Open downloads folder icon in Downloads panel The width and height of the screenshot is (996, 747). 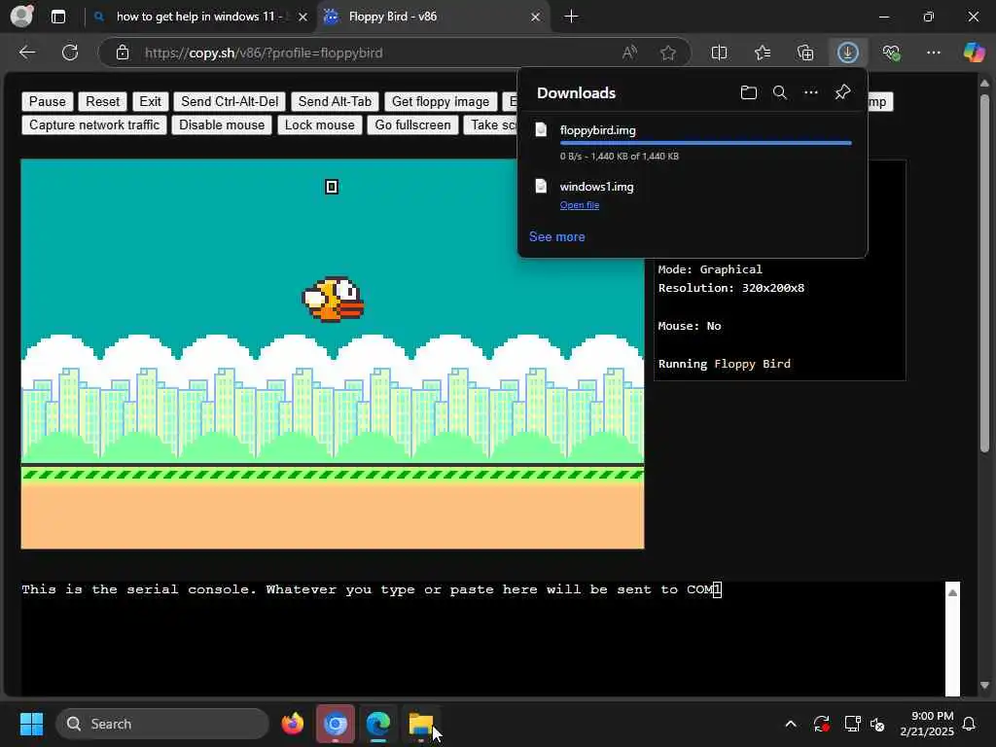point(749,92)
